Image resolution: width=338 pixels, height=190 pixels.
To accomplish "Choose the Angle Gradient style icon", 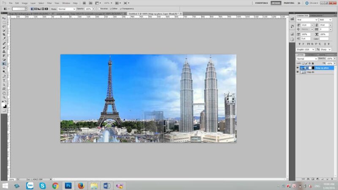I will [x=39, y=9].
